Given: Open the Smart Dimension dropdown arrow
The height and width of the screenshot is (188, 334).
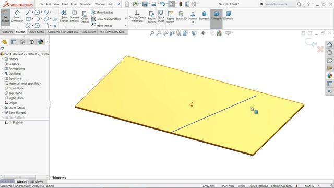Looking at the screenshot, I should [x=17, y=27].
